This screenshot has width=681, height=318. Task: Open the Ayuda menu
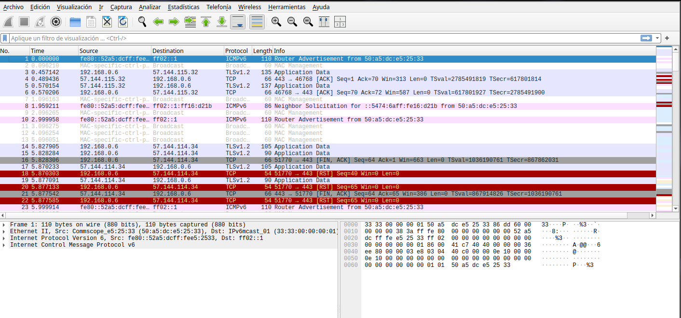321,7
